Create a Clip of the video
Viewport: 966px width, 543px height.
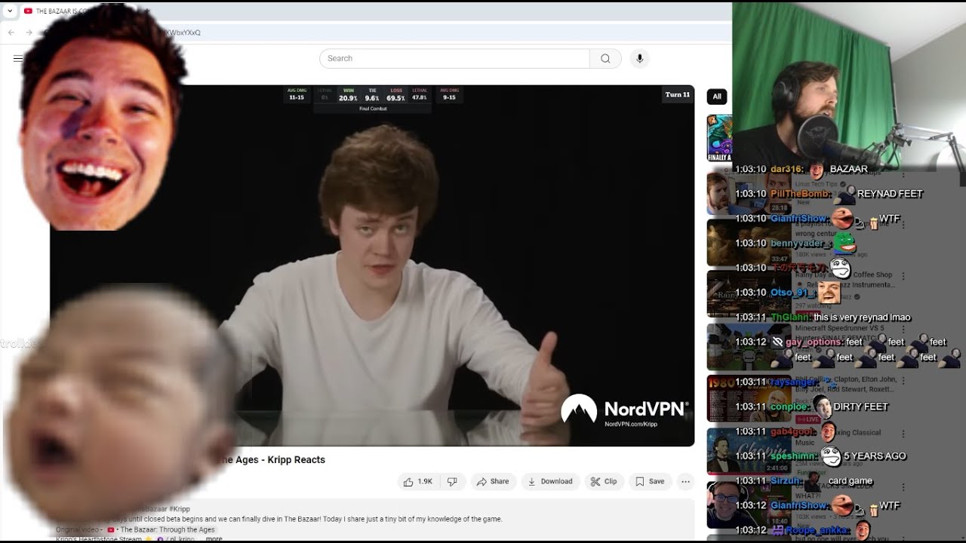point(604,481)
